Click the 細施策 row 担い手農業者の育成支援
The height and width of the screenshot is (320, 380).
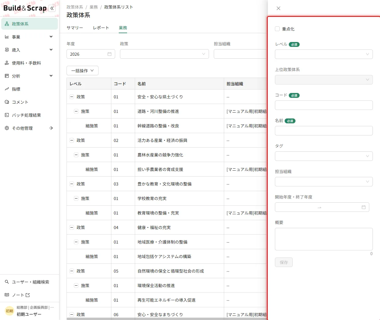[167, 169]
